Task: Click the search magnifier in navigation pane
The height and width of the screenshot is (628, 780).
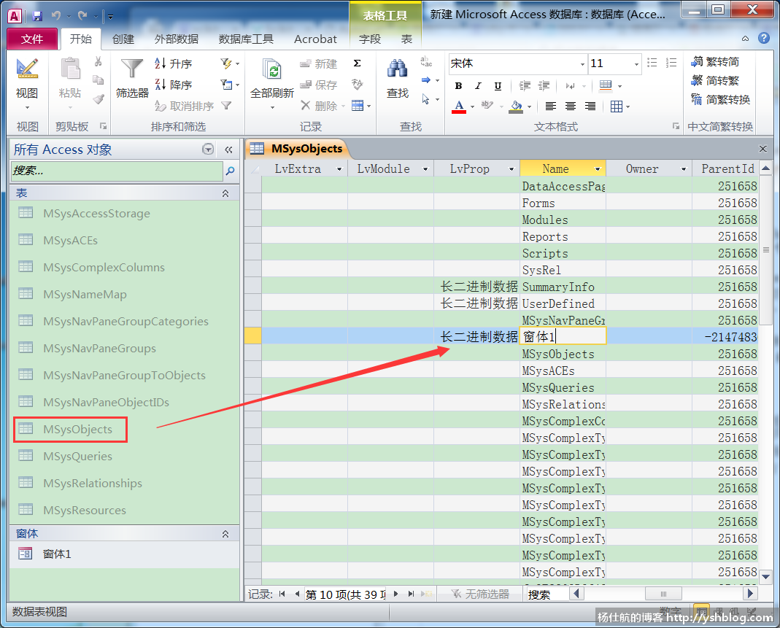Action: coord(231,171)
